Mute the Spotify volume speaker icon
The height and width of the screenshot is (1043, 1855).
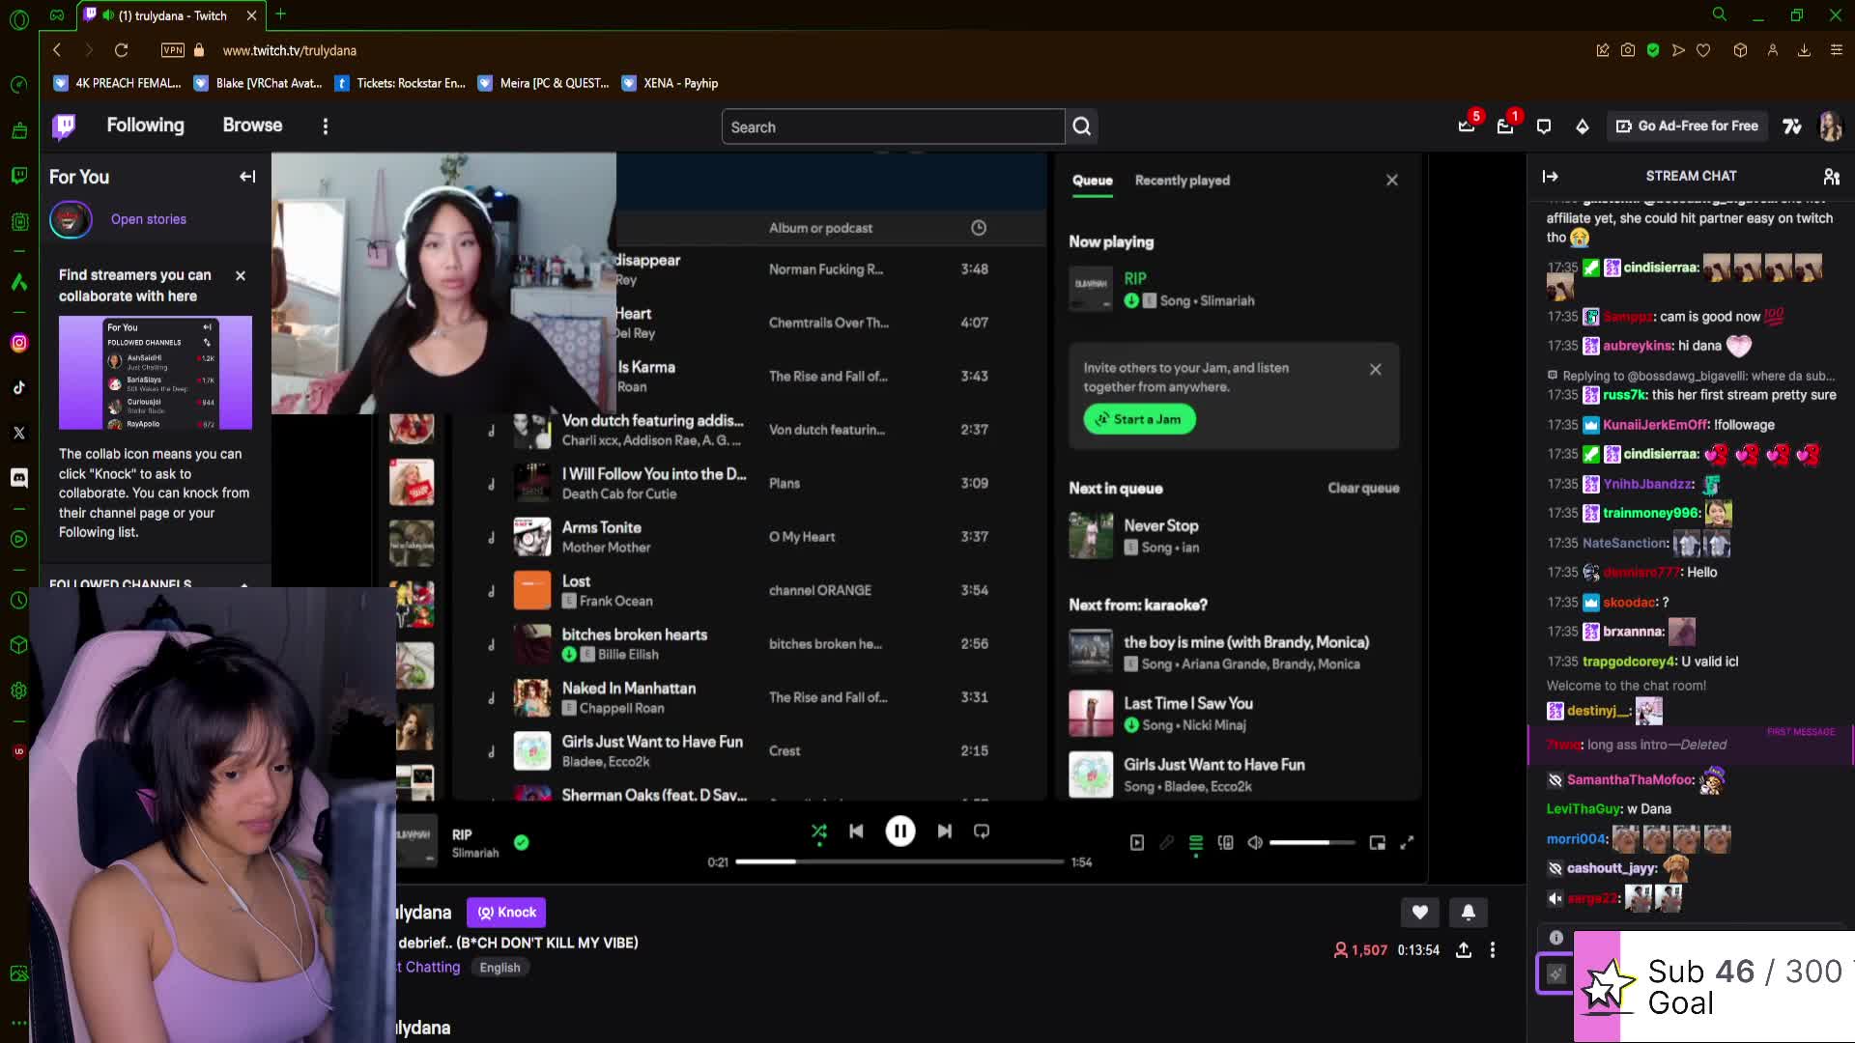(1255, 843)
